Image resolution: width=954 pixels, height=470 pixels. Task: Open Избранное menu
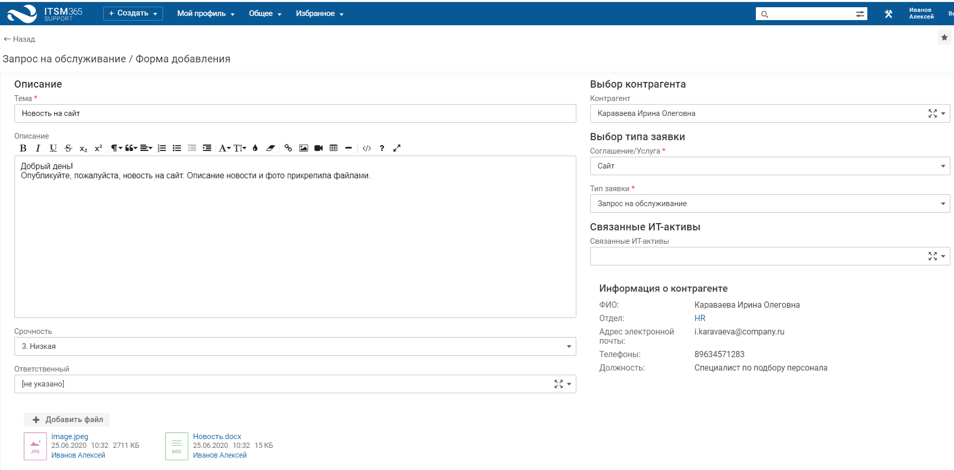click(319, 13)
